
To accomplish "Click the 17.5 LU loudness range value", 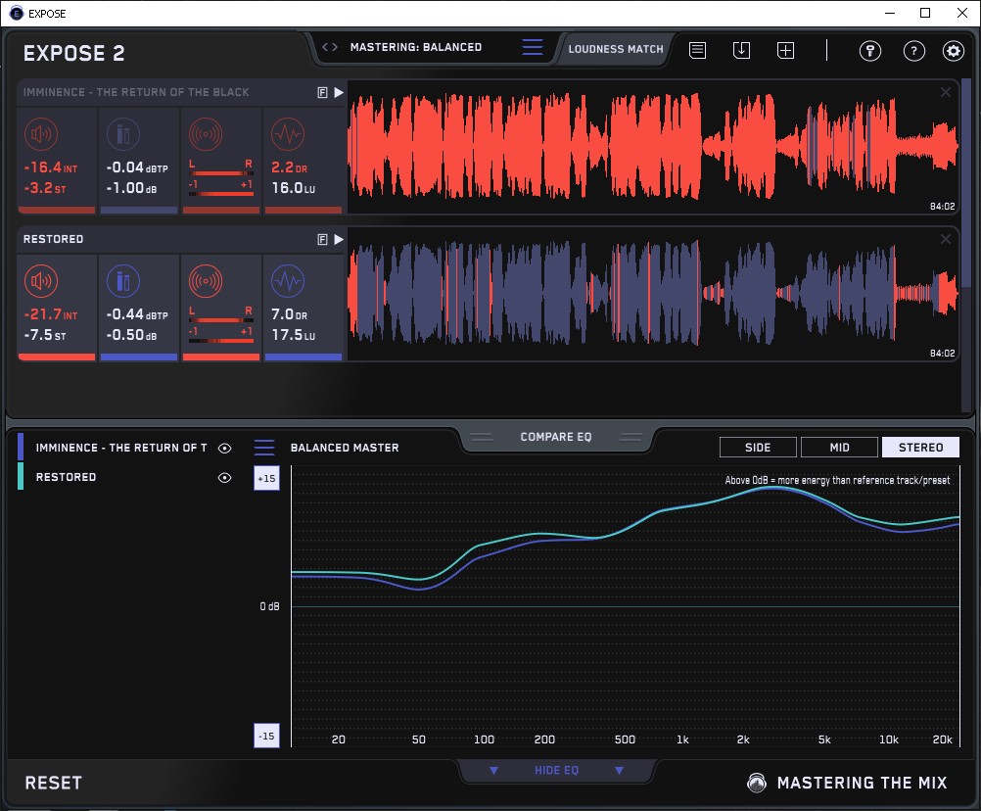I will point(294,335).
